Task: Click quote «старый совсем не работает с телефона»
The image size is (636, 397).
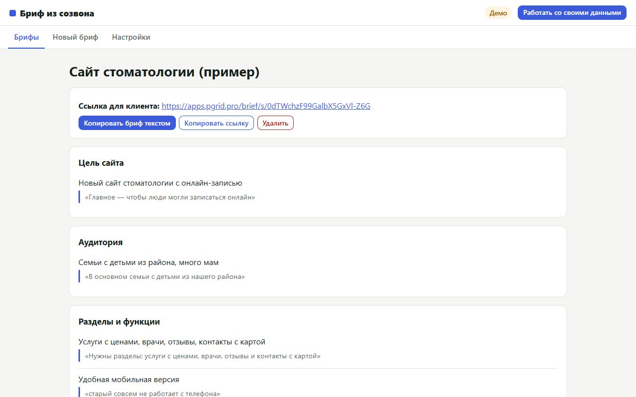Action: point(153,394)
